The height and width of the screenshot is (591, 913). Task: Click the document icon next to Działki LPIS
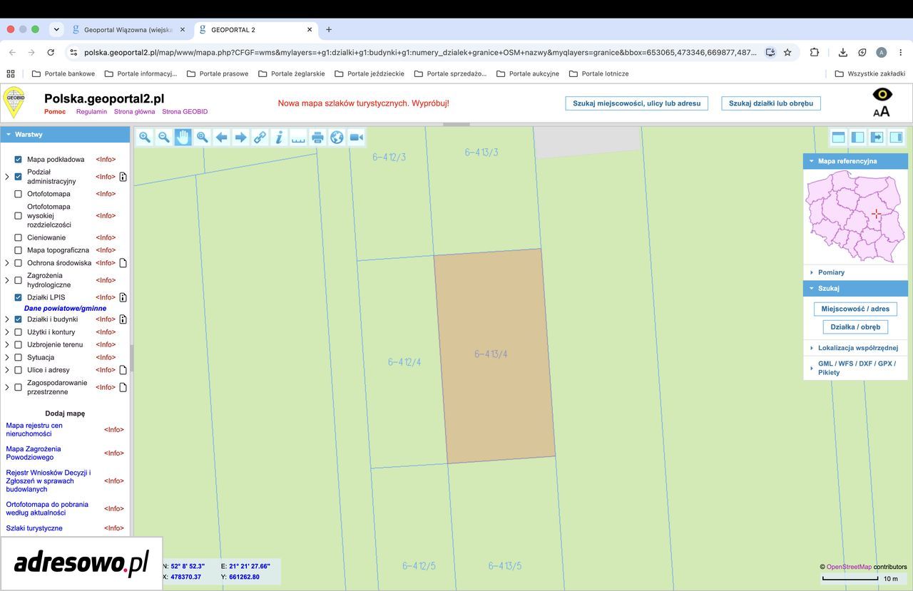[123, 297]
